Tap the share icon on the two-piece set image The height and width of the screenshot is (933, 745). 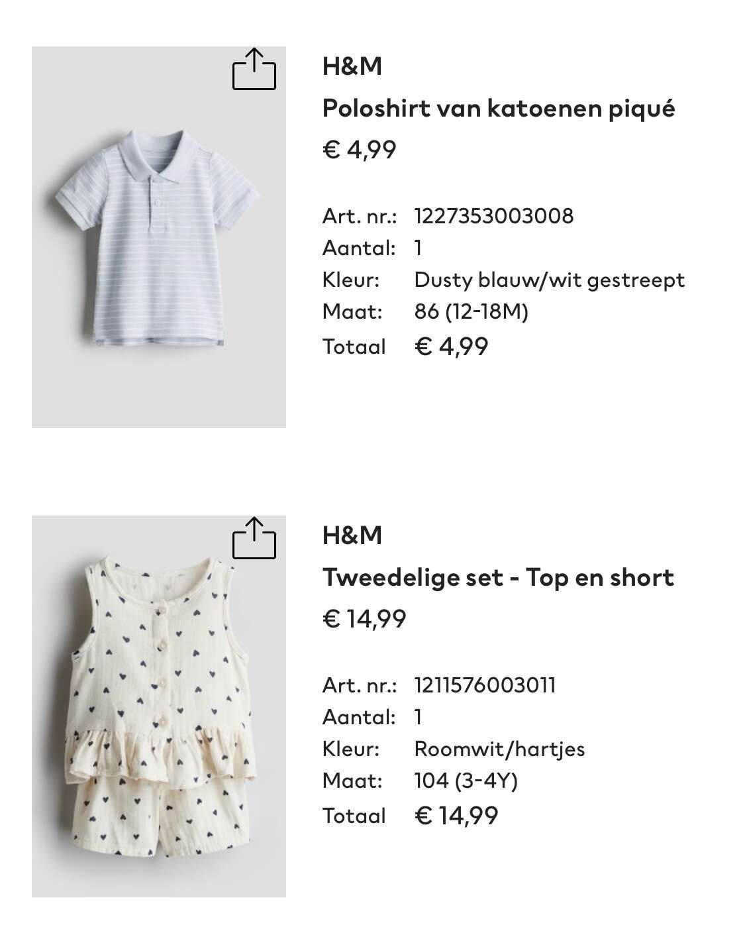coord(254,537)
